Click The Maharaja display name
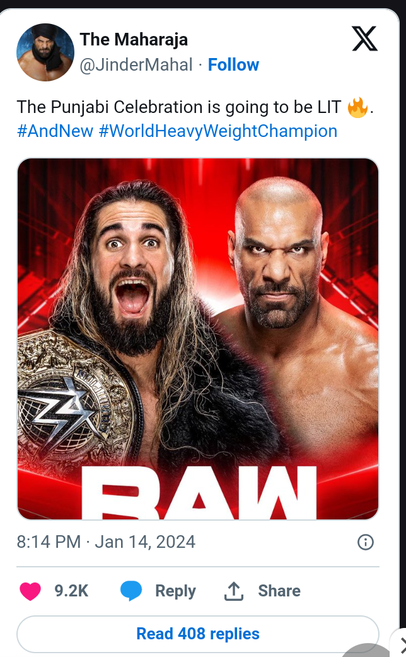Image resolution: width=406 pixels, height=657 pixels. coord(134,40)
